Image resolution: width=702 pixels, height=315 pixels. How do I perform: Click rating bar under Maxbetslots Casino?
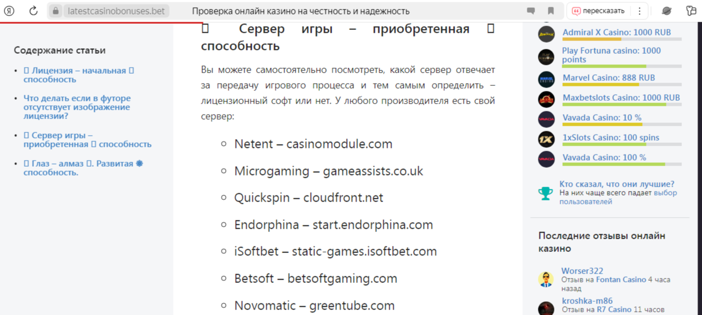622,105
